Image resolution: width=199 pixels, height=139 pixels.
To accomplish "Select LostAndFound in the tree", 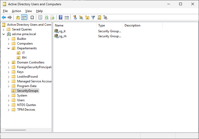I will tap(27, 77).
